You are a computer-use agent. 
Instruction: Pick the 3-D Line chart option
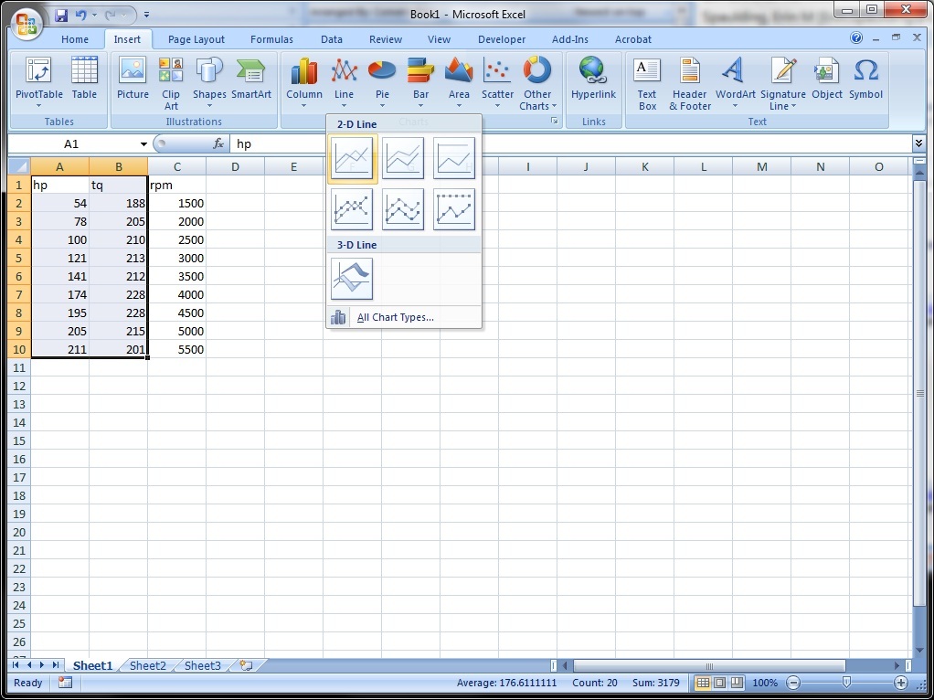pyautogui.click(x=352, y=279)
